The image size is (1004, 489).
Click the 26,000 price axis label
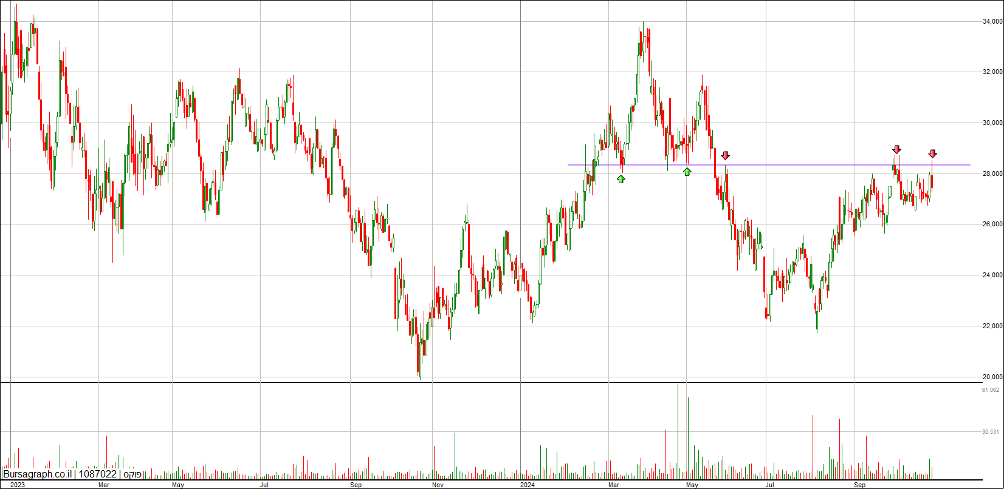[992, 224]
